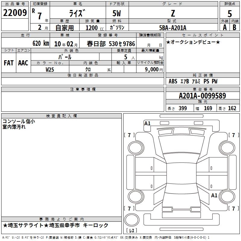Viewport: 241px width, 241px height.
Task: Click the air conditioner value AAC
Action: 23,63
